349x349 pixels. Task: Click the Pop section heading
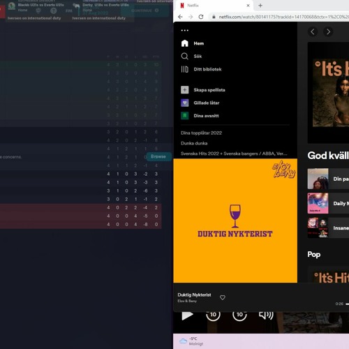pyautogui.click(x=314, y=254)
